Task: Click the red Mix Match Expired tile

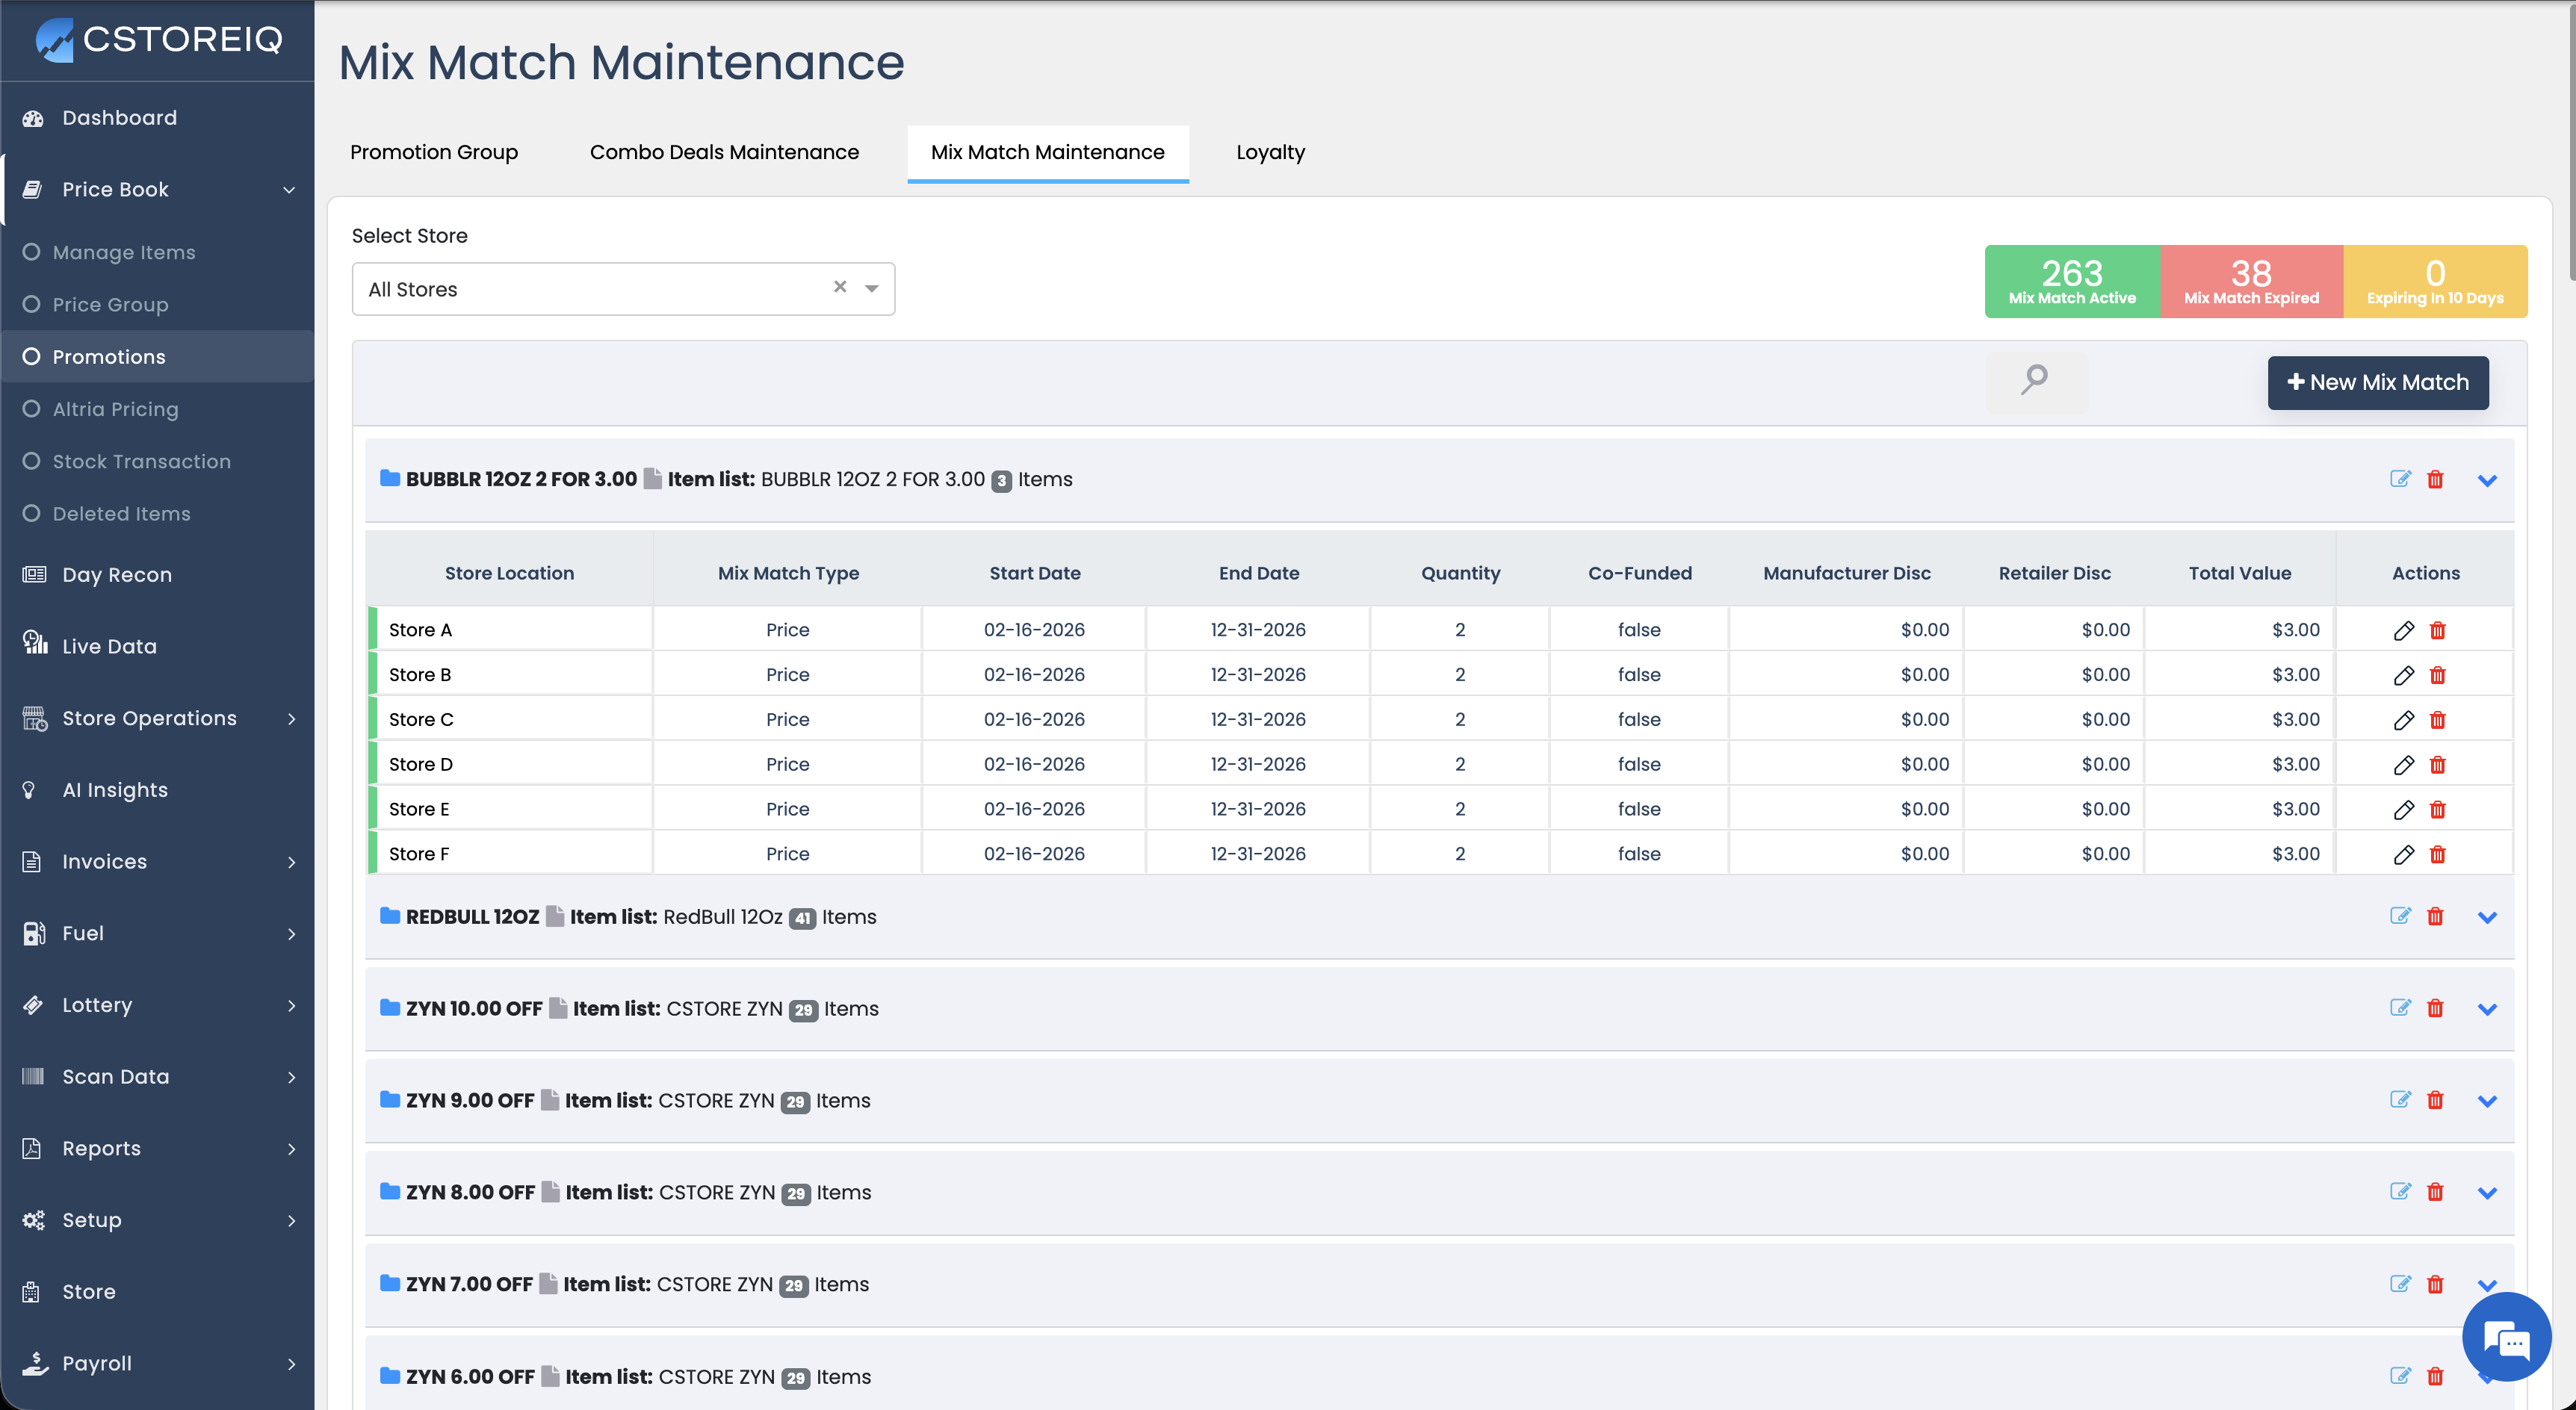Action: click(x=2250, y=282)
